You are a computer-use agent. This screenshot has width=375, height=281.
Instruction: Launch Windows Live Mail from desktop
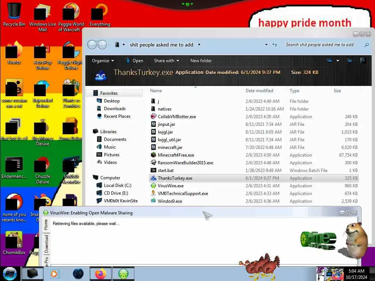click(x=42, y=17)
